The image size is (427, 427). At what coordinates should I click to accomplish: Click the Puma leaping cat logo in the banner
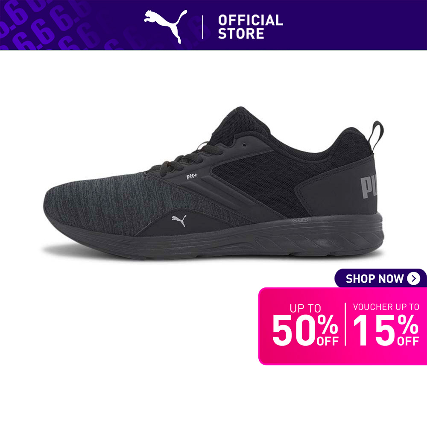[165, 26]
